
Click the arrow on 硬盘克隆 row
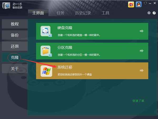point(142,31)
